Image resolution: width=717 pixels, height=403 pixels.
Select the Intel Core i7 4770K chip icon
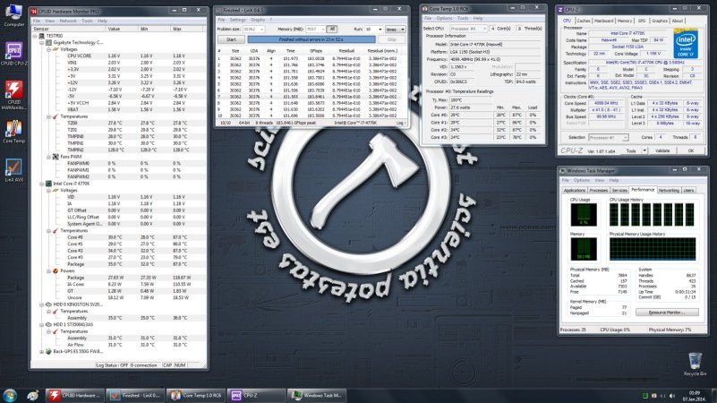48,184
